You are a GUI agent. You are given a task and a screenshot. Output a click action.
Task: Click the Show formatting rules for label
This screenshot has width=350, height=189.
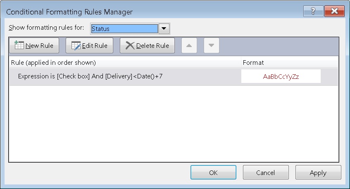point(46,28)
